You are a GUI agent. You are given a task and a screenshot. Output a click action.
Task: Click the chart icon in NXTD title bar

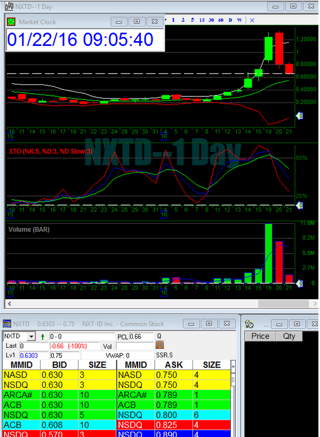point(9,6)
